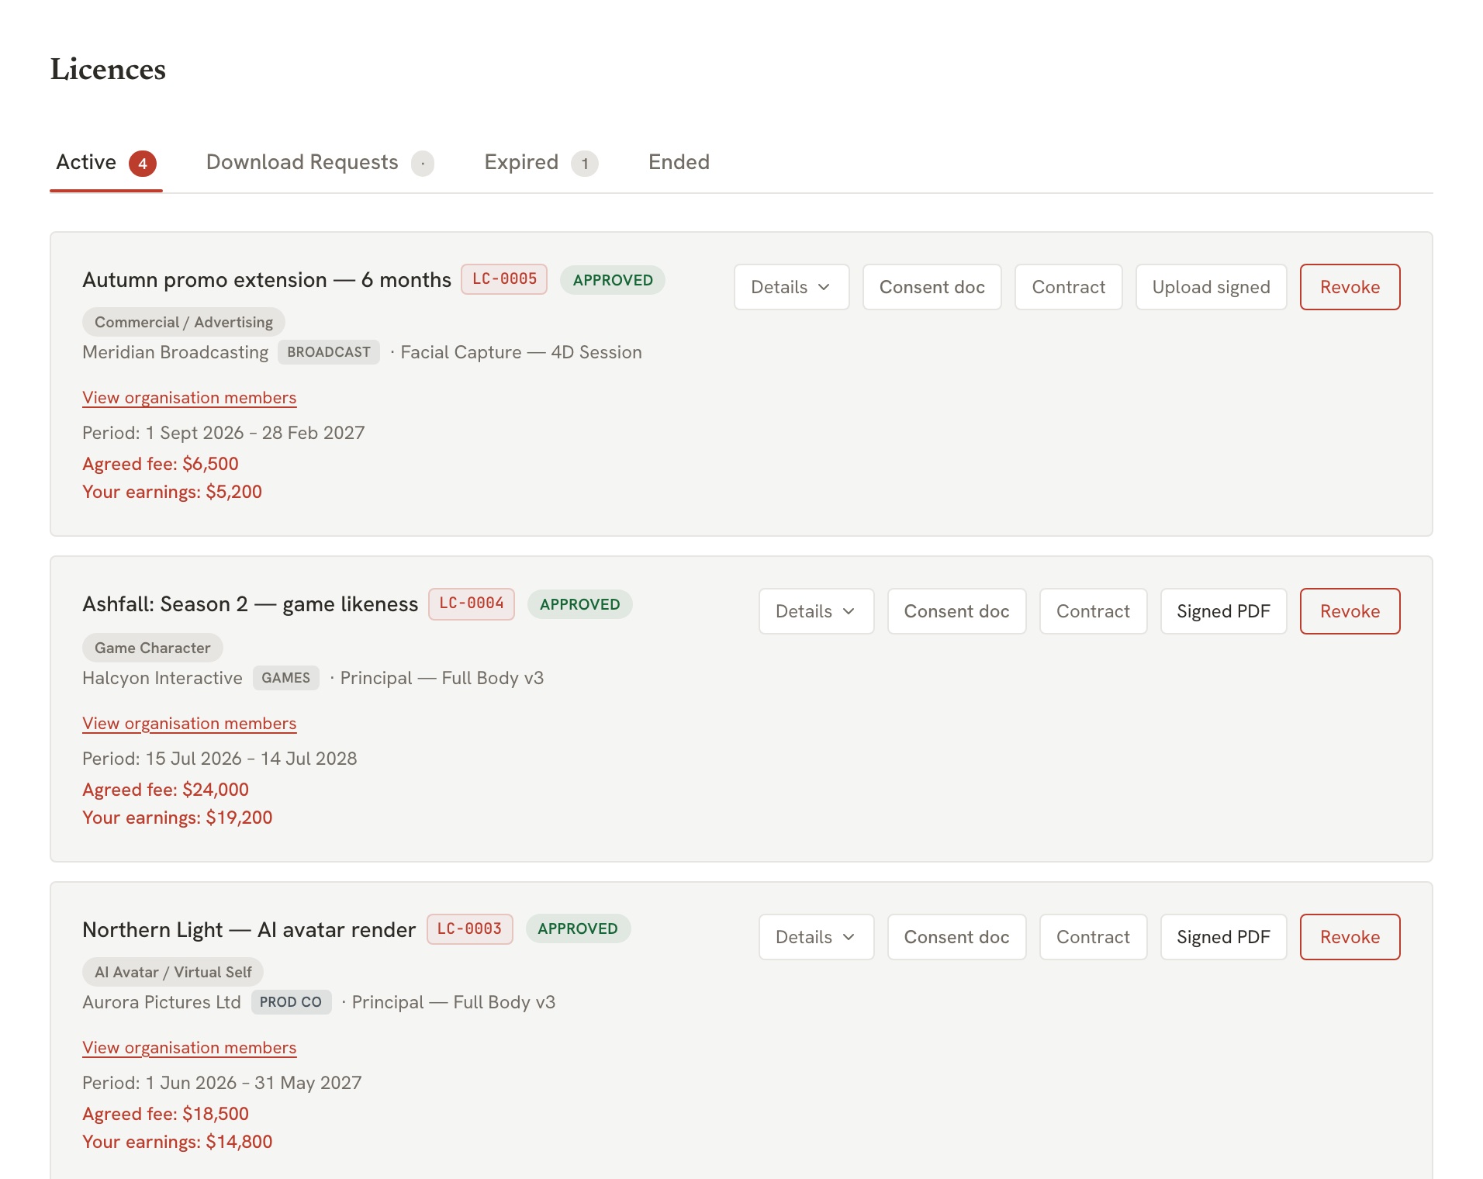Open Consent doc for Northern Light

956,937
